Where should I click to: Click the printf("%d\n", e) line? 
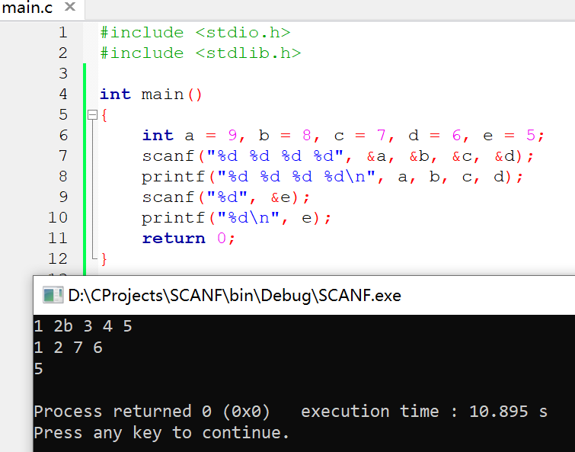point(237,218)
